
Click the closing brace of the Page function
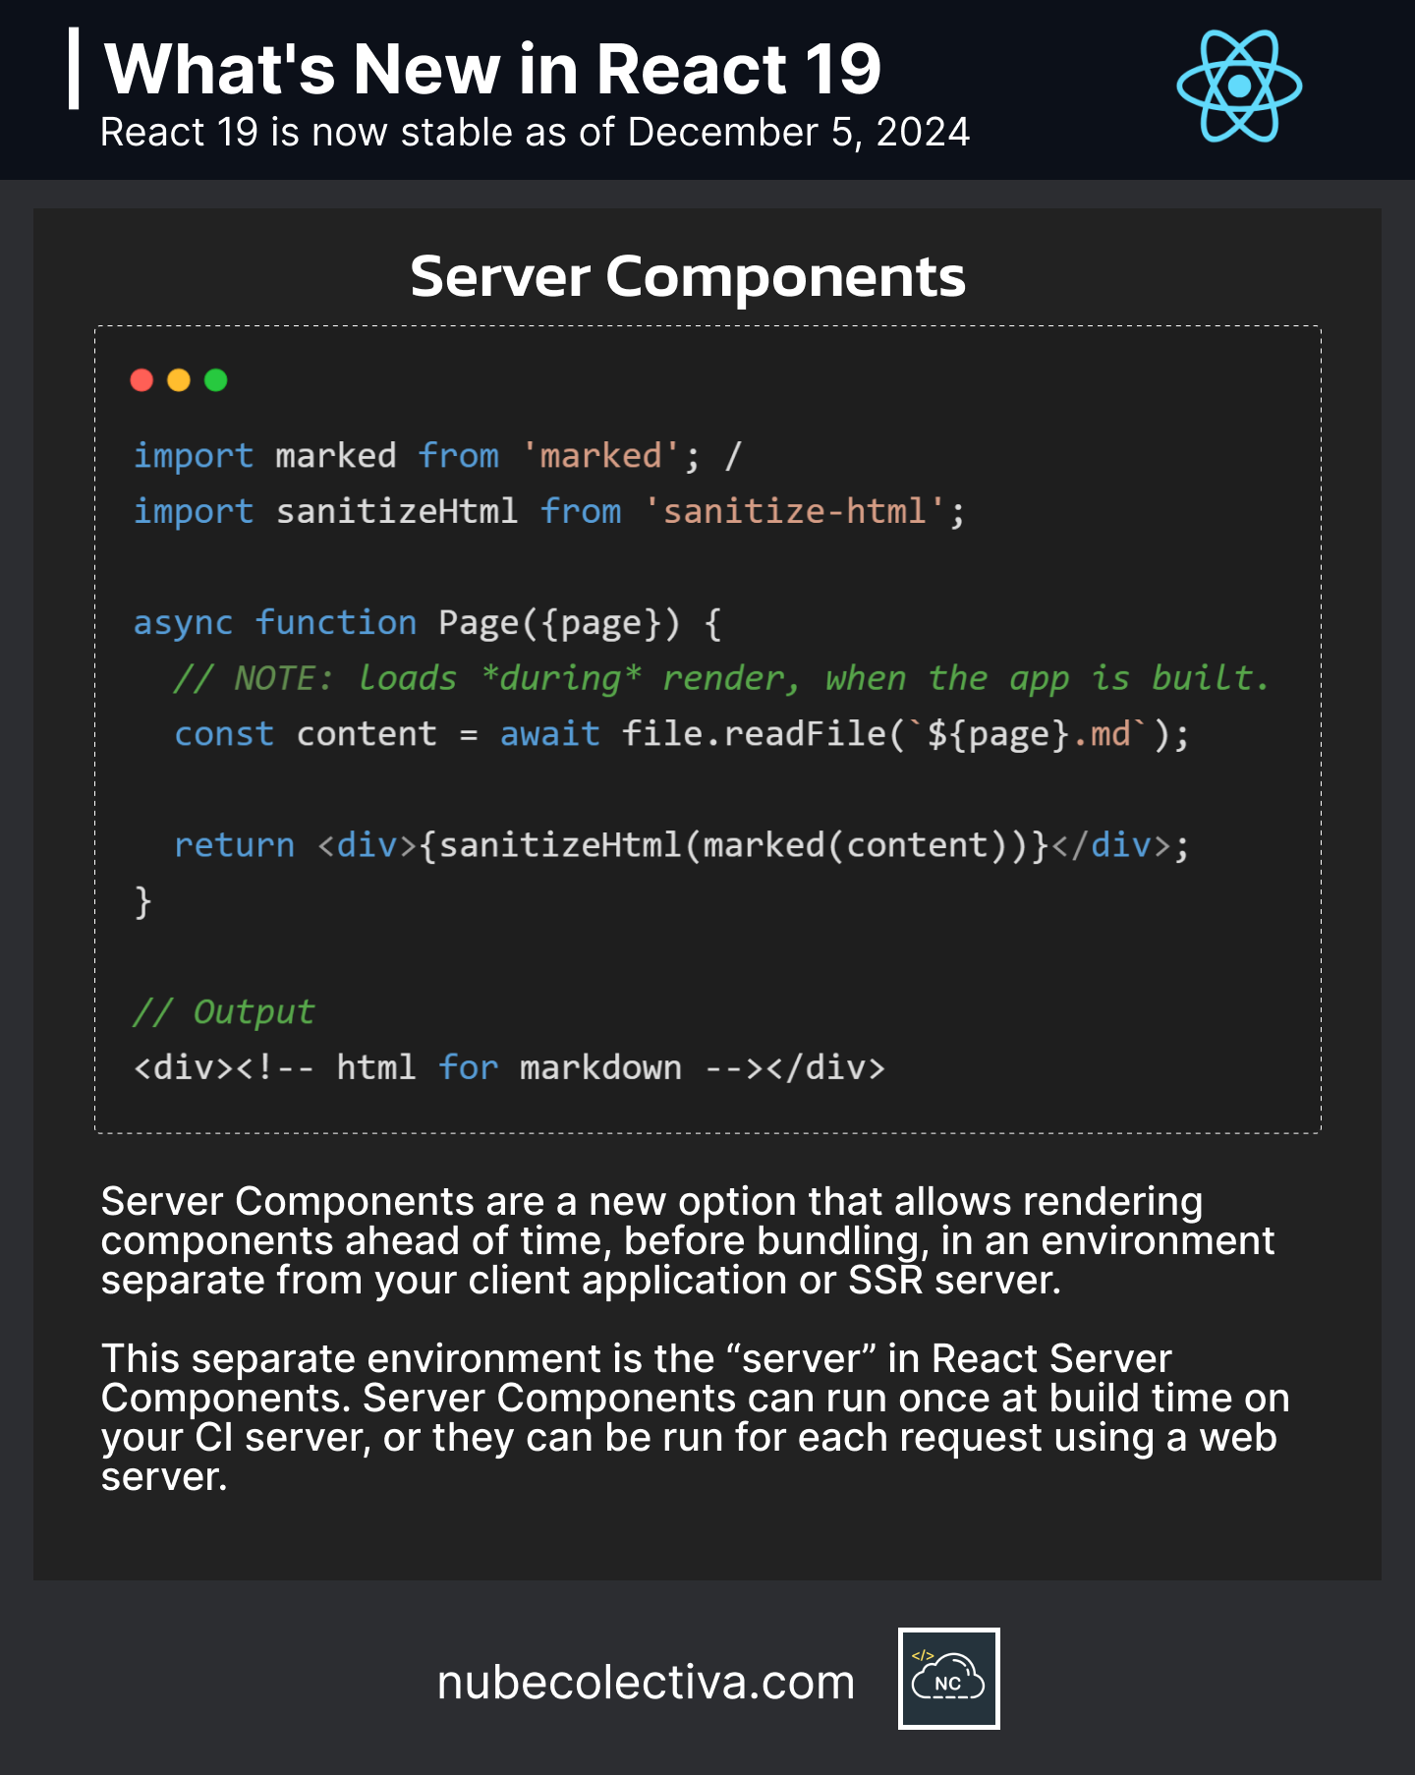click(x=143, y=901)
